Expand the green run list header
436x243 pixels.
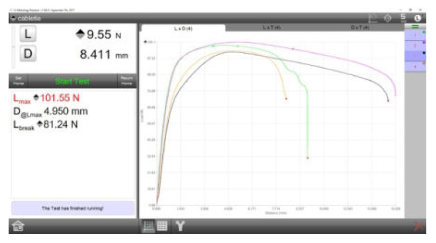416,27
